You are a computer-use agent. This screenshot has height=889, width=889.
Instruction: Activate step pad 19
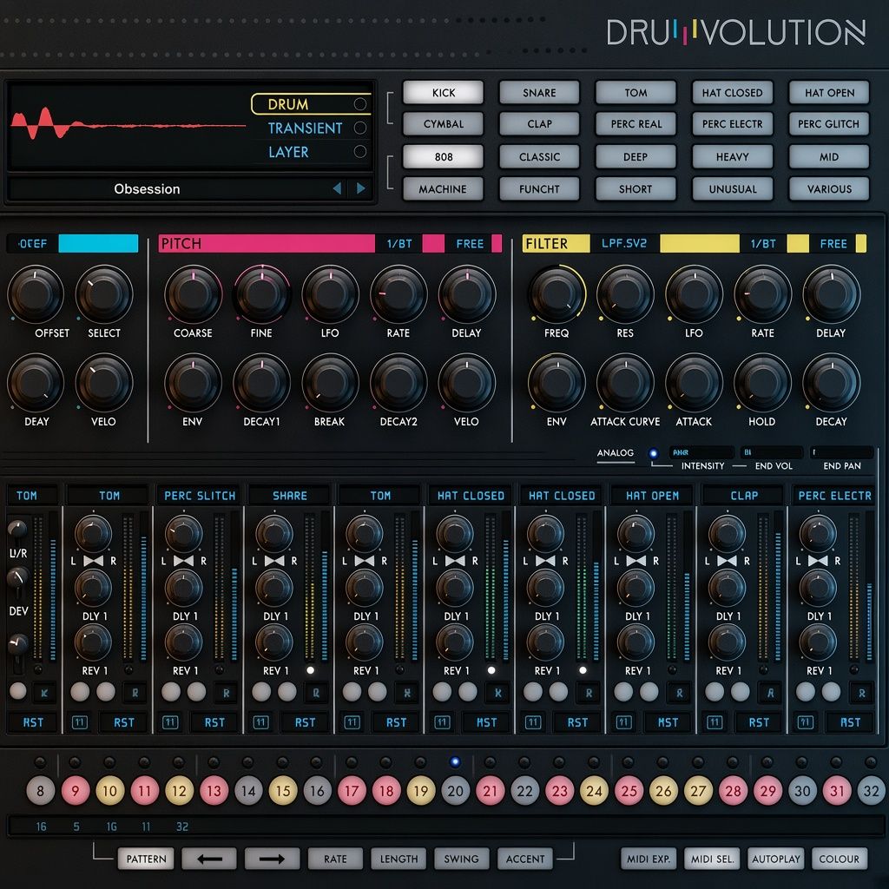421,790
